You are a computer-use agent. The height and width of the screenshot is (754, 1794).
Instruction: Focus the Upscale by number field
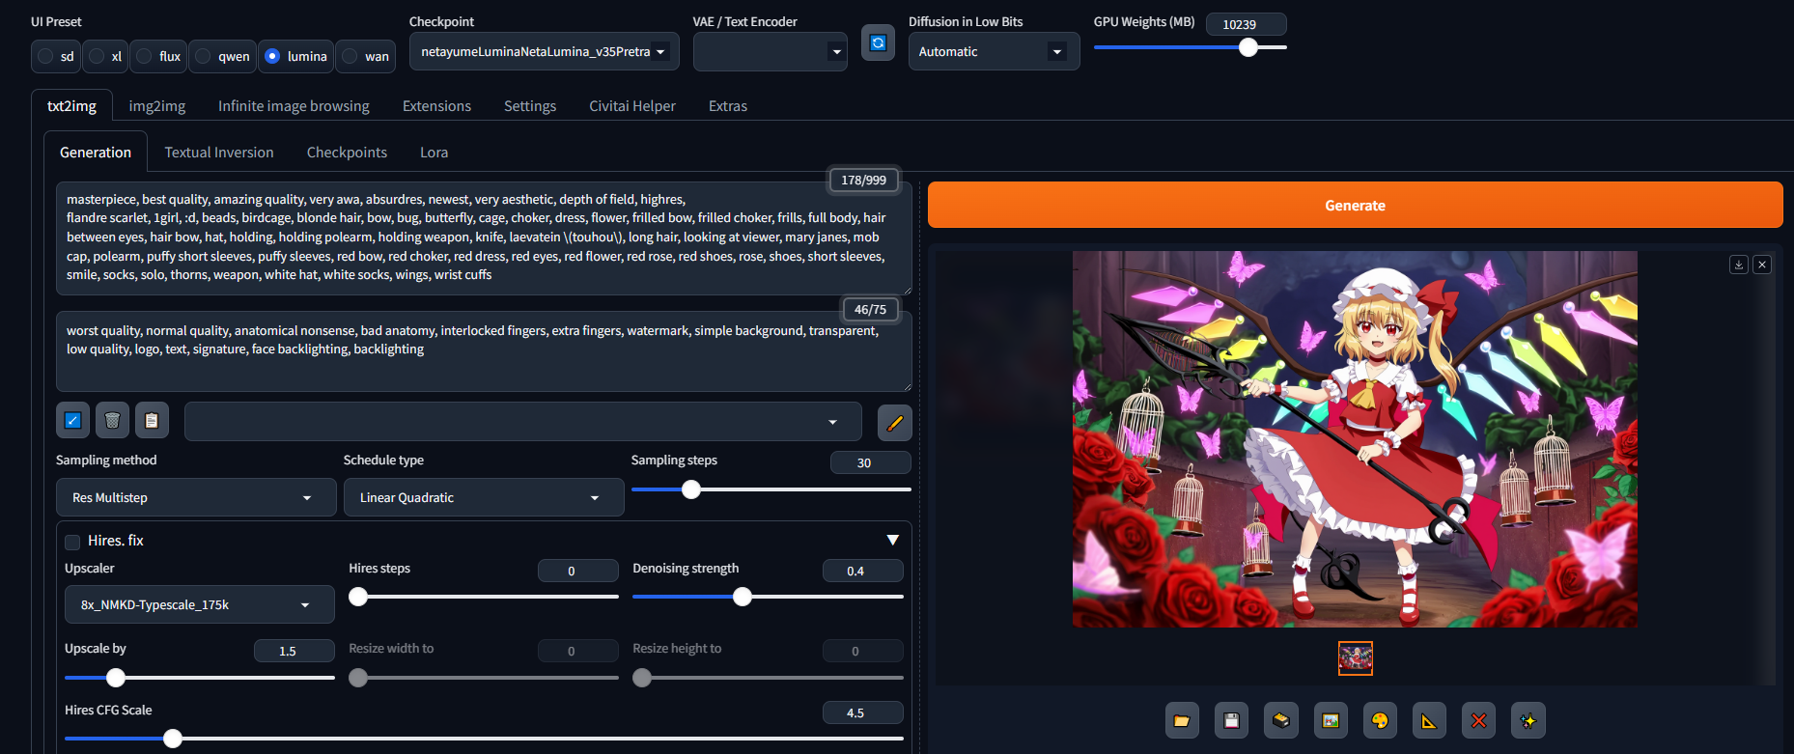(294, 651)
